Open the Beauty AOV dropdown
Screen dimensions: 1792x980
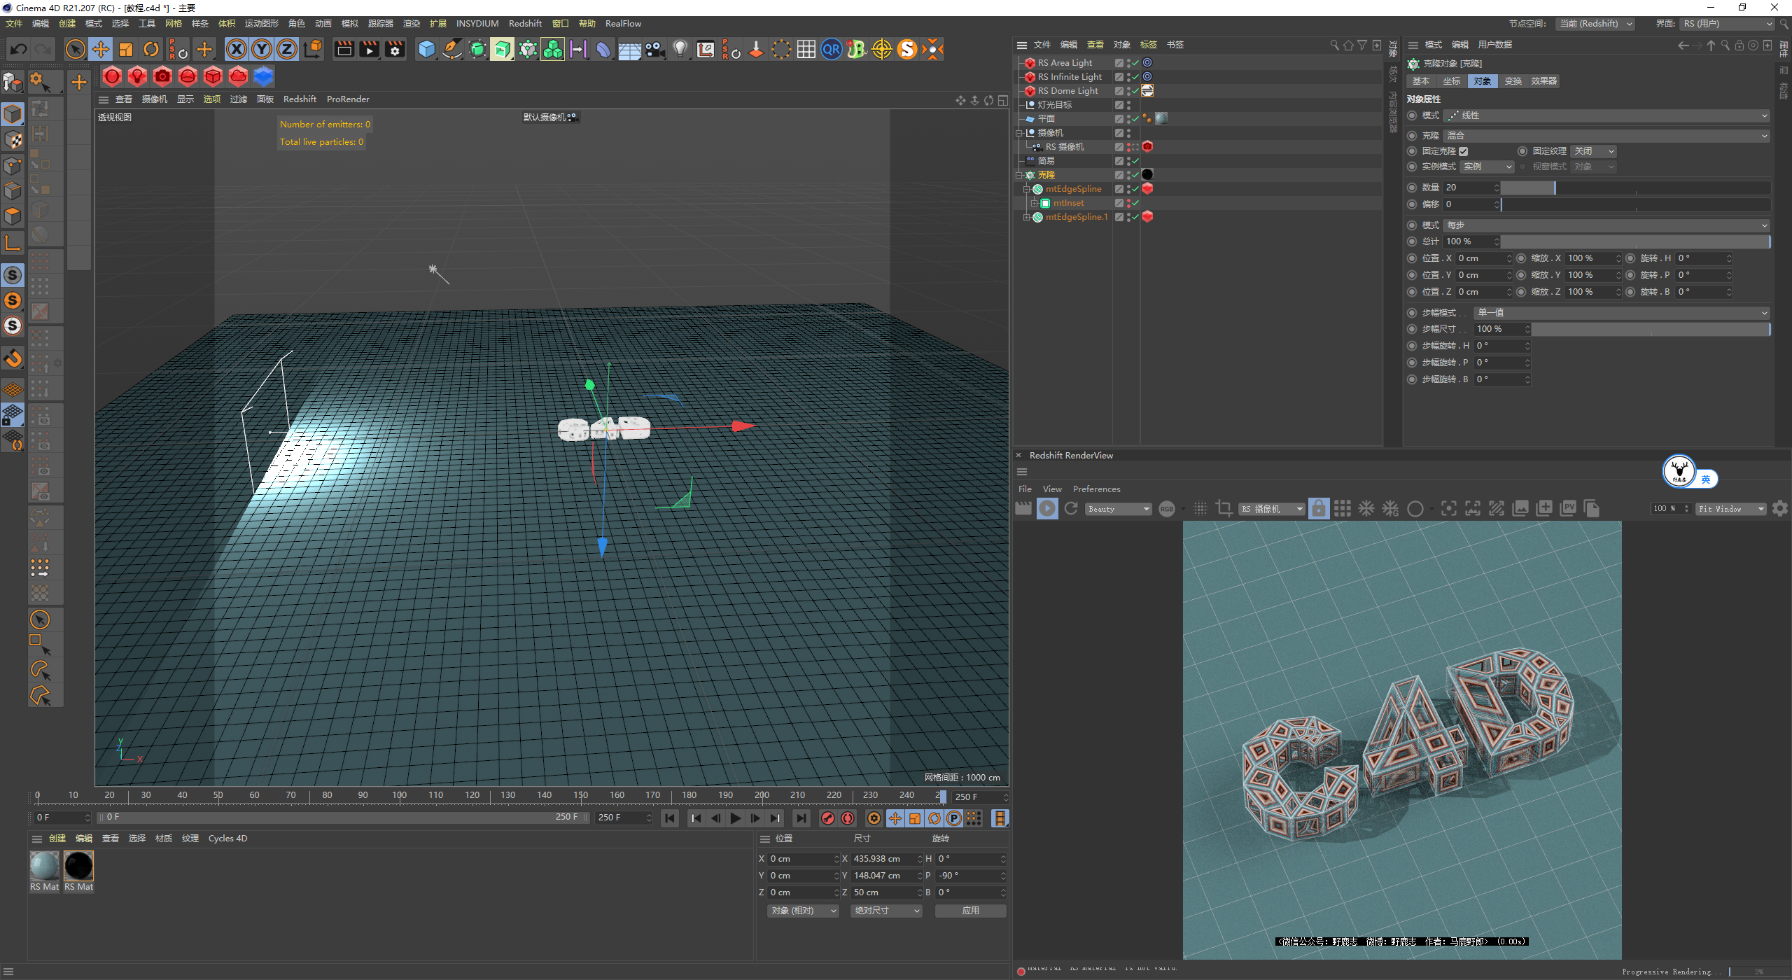click(x=1118, y=509)
